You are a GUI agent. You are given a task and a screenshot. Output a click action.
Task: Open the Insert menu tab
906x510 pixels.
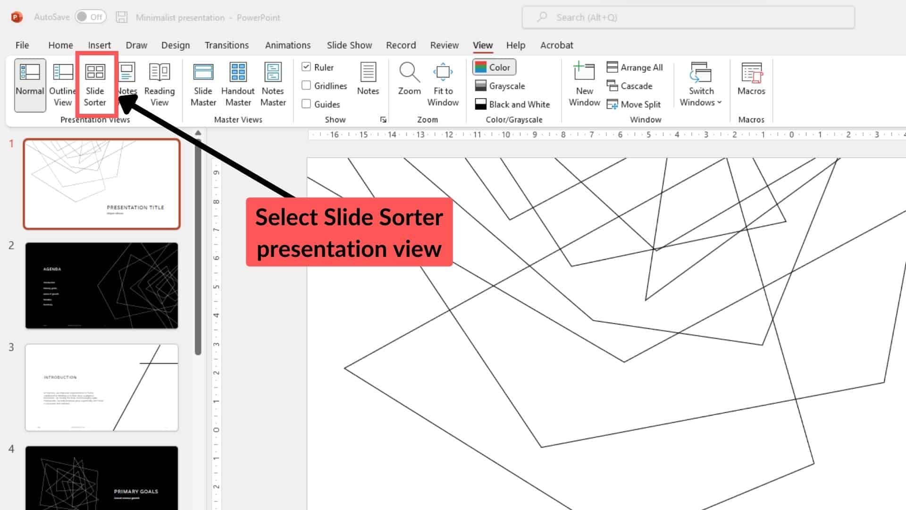click(99, 45)
